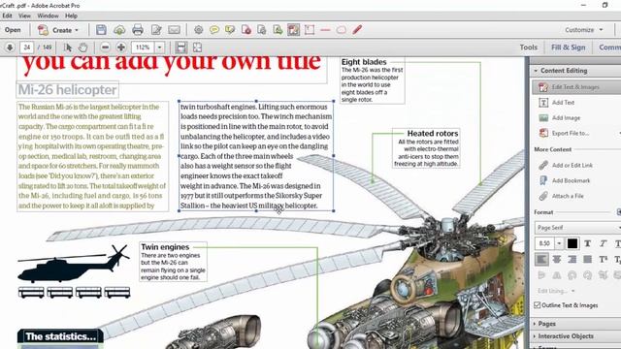Open the black text color swatch
The width and height of the screenshot is (621, 349).
572,243
